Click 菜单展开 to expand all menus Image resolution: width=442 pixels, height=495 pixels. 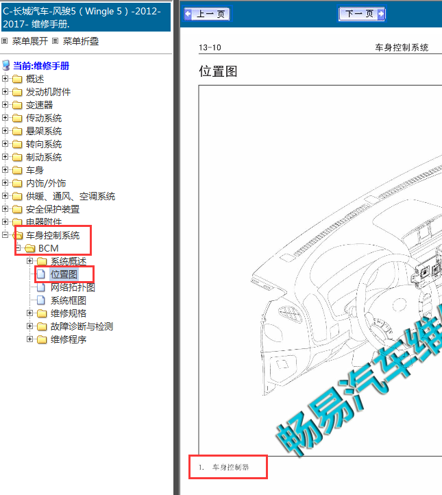(x=29, y=41)
